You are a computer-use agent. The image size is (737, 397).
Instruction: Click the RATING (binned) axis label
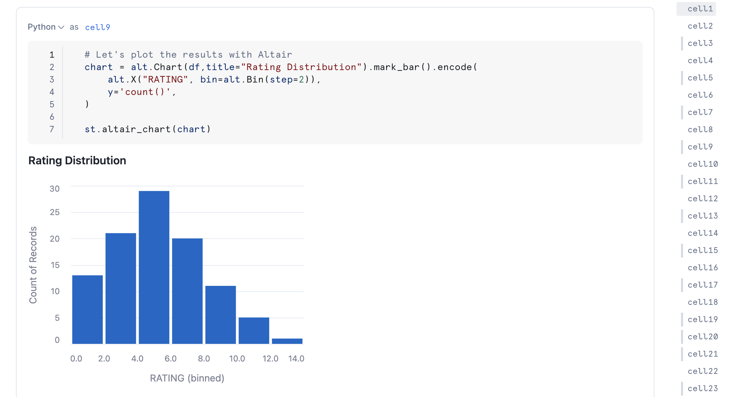click(x=187, y=378)
